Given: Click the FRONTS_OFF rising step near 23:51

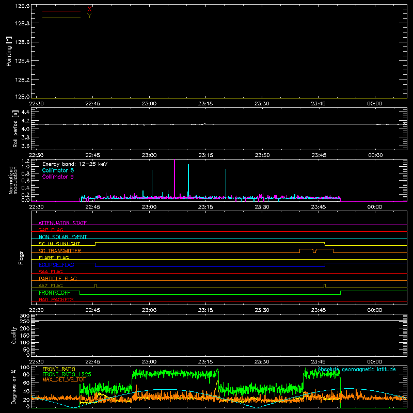Looking at the screenshot, I should (x=341, y=293).
